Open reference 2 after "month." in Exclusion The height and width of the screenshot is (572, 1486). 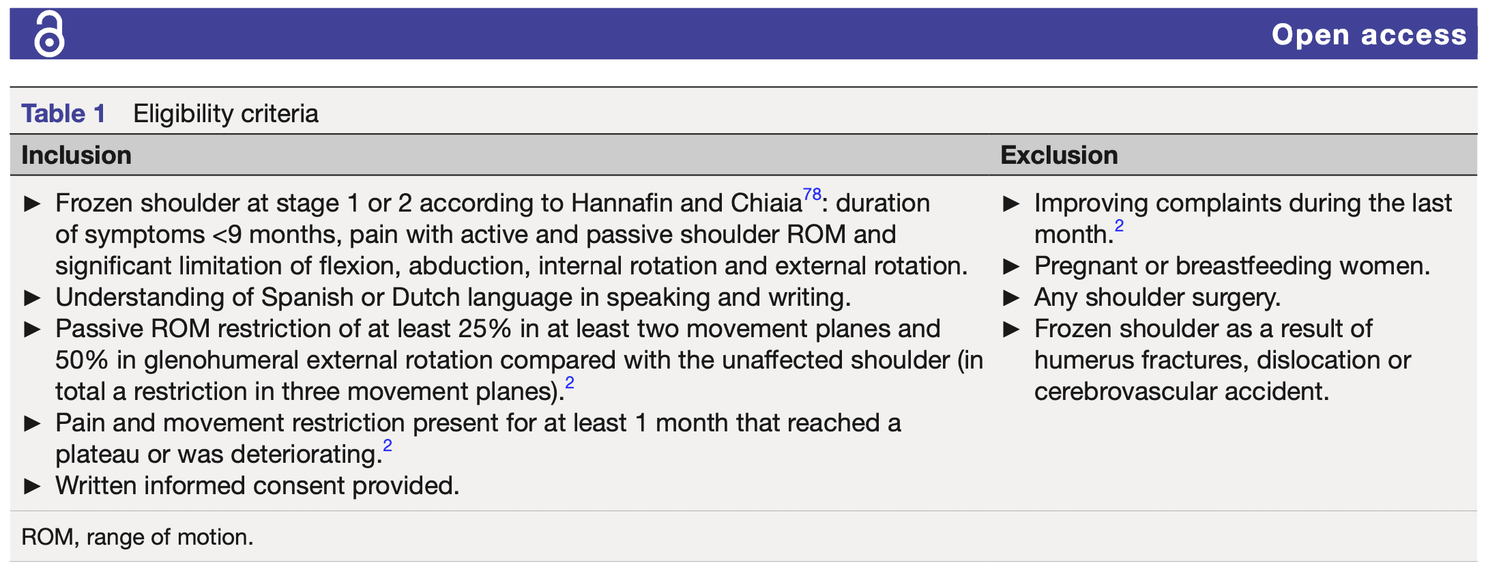(1119, 226)
